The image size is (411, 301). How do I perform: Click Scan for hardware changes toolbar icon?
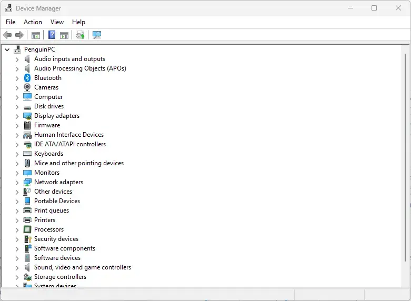(x=97, y=35)
